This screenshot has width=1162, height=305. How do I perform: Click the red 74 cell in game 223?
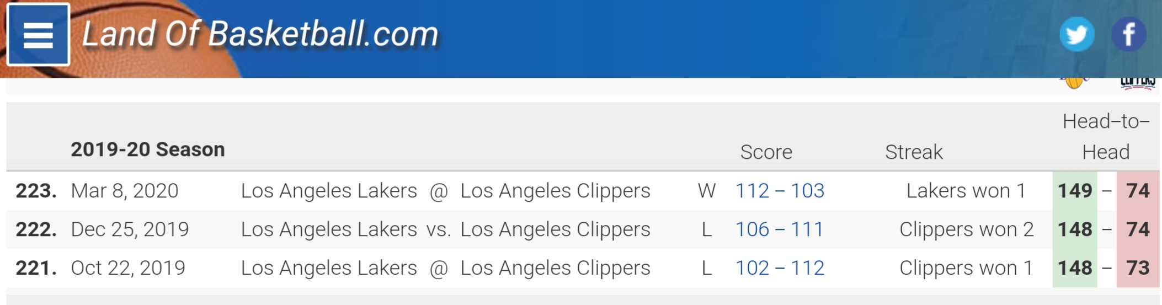click(x=1138, y=191)
